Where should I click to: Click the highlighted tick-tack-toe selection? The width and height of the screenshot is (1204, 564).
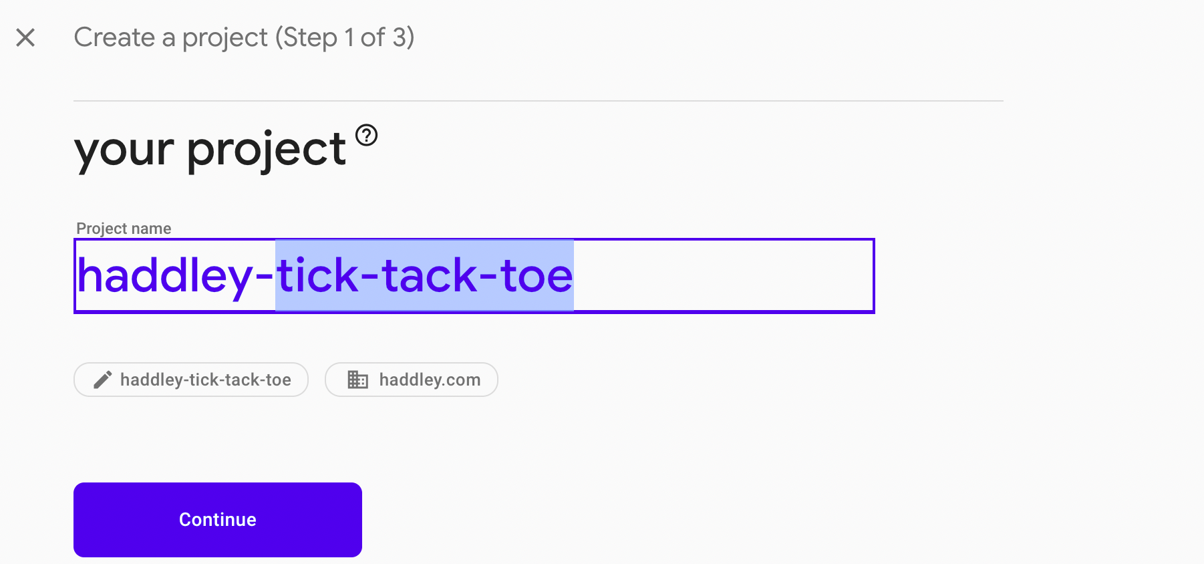tap(424, 275)
